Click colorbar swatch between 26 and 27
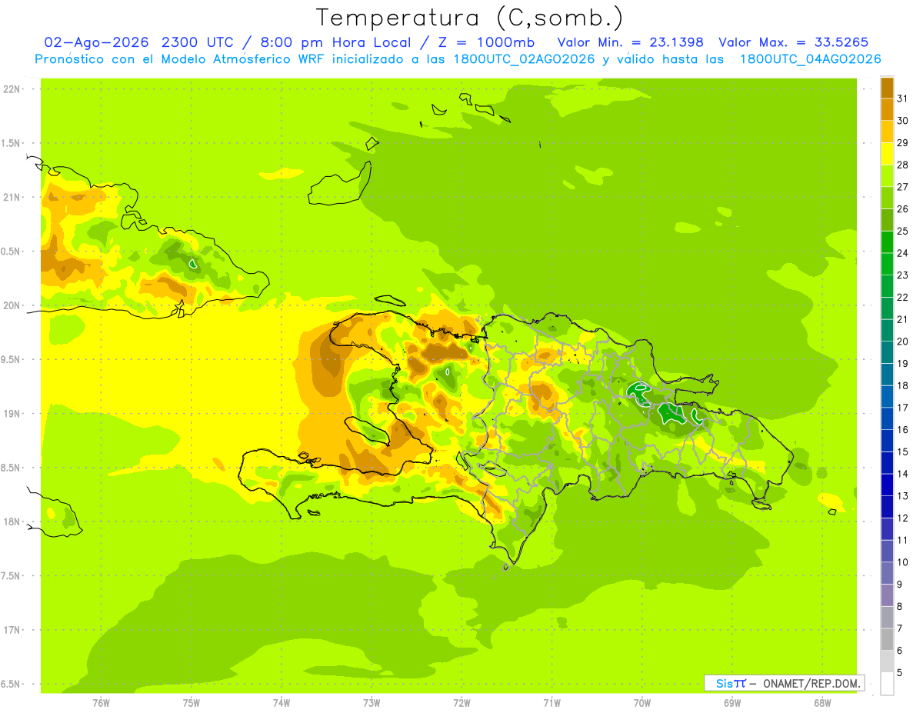The width and height of the screenshot is (923, 713). click(887, 198)
